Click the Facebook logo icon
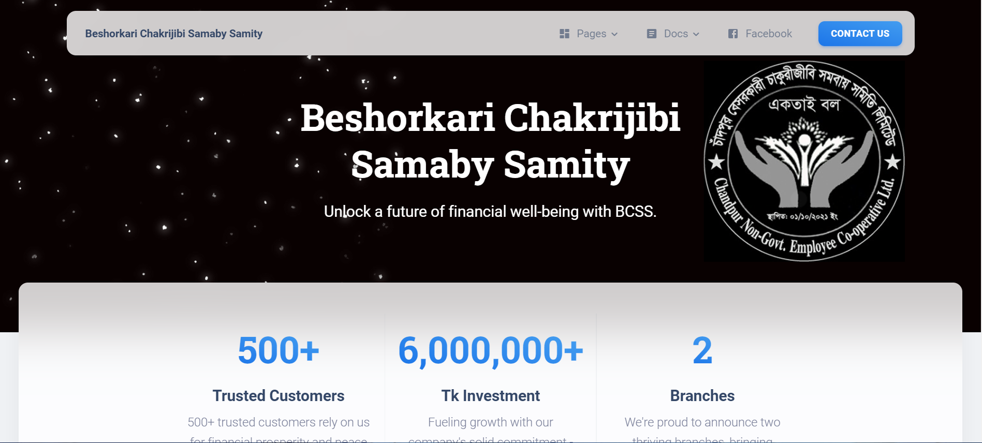The width and height of the screenshot is (982, 443). click(733, 34)
